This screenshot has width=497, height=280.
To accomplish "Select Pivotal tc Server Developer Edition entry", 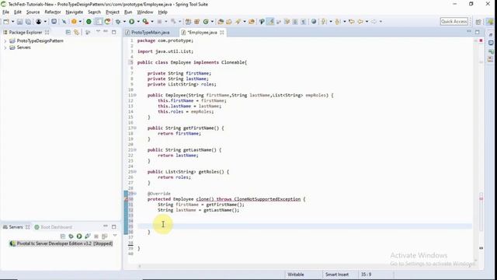I will pyautogui.click(x=61, y=243).
